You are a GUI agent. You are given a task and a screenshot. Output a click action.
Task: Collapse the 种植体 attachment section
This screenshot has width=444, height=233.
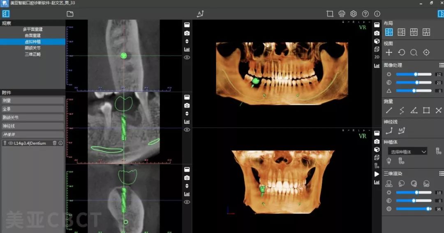pos(32,134)
